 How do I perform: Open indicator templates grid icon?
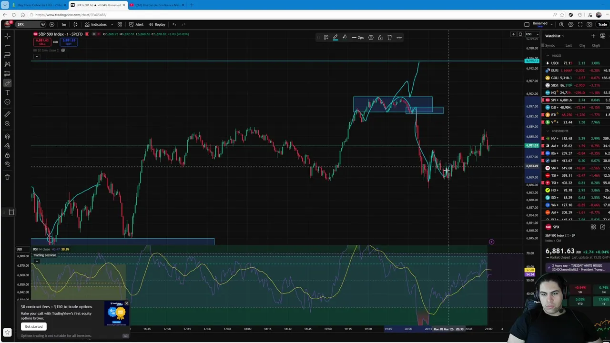point(120,24)
